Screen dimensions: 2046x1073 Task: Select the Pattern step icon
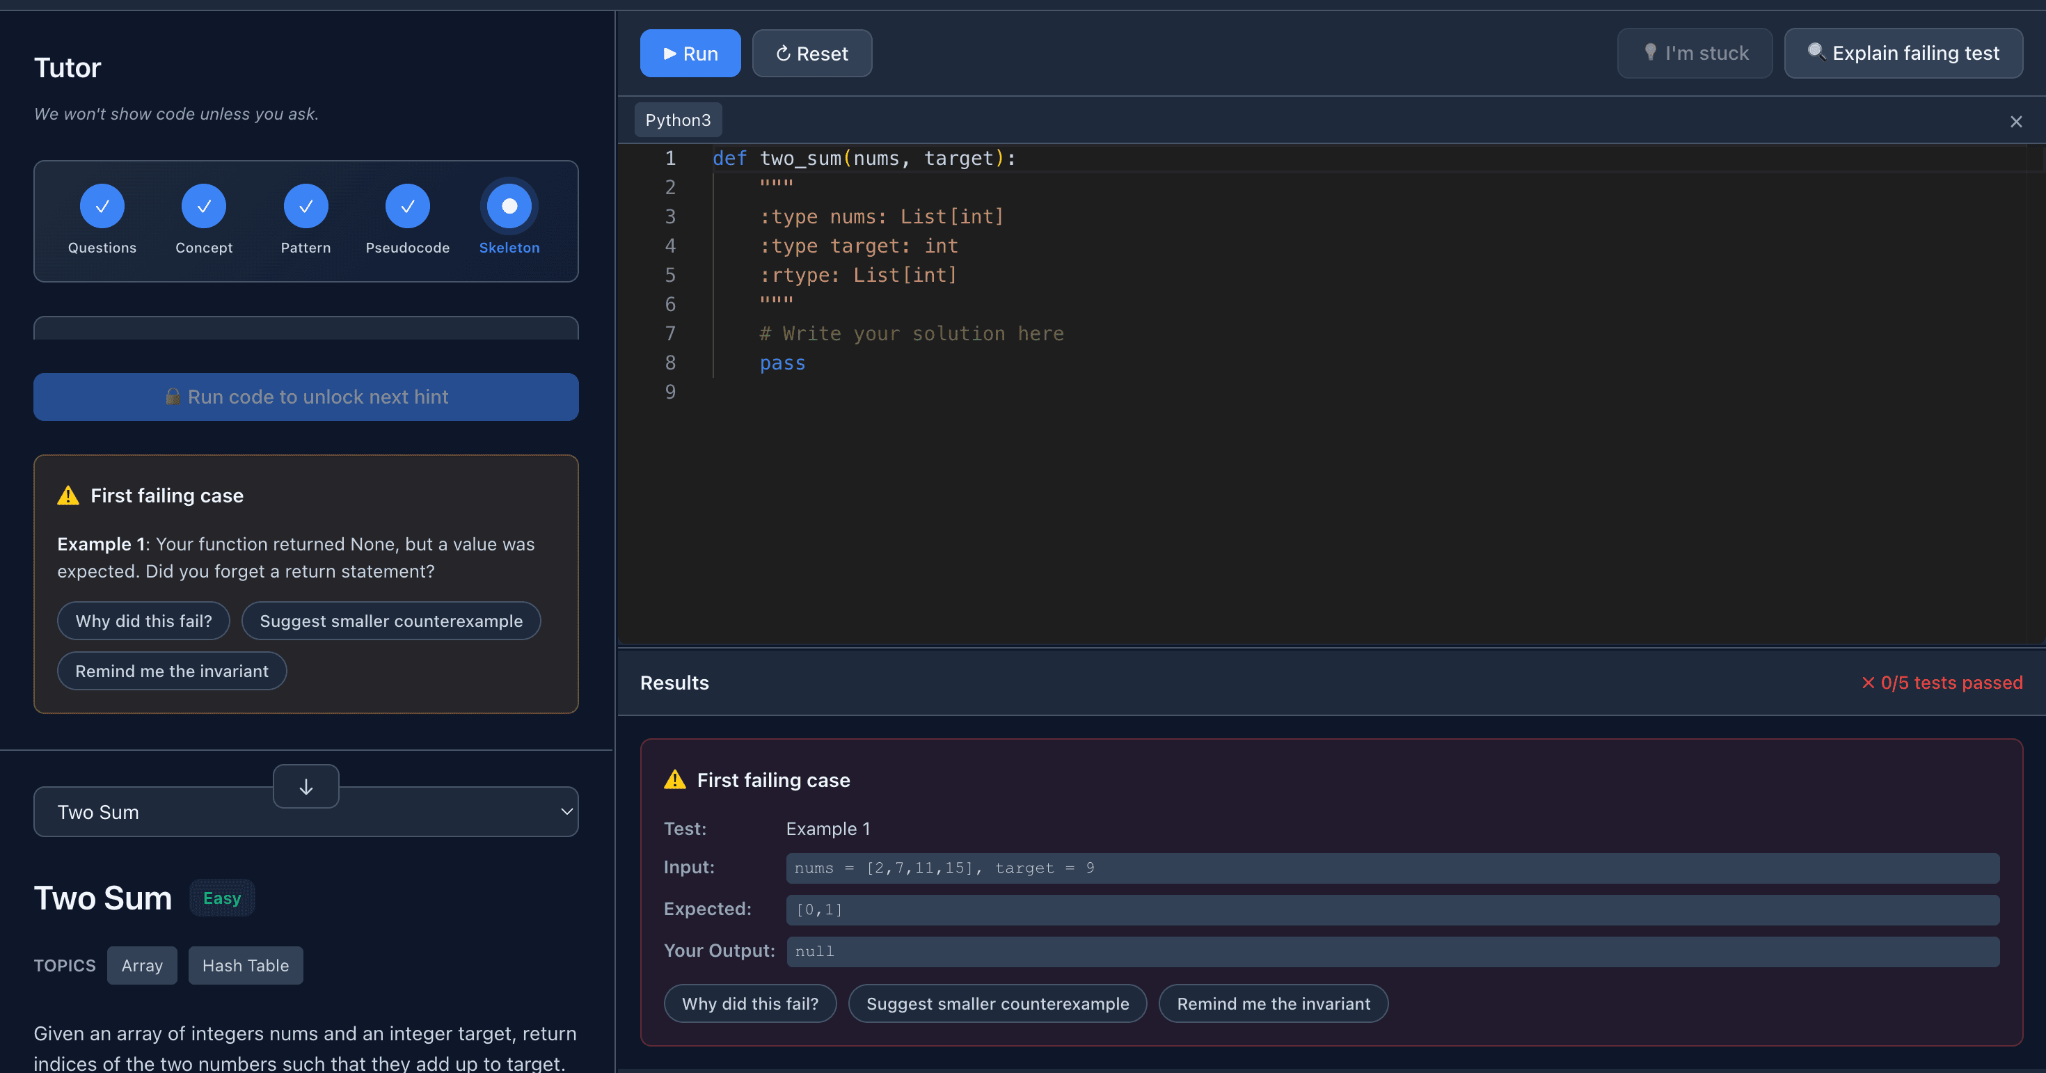point(306,206)
